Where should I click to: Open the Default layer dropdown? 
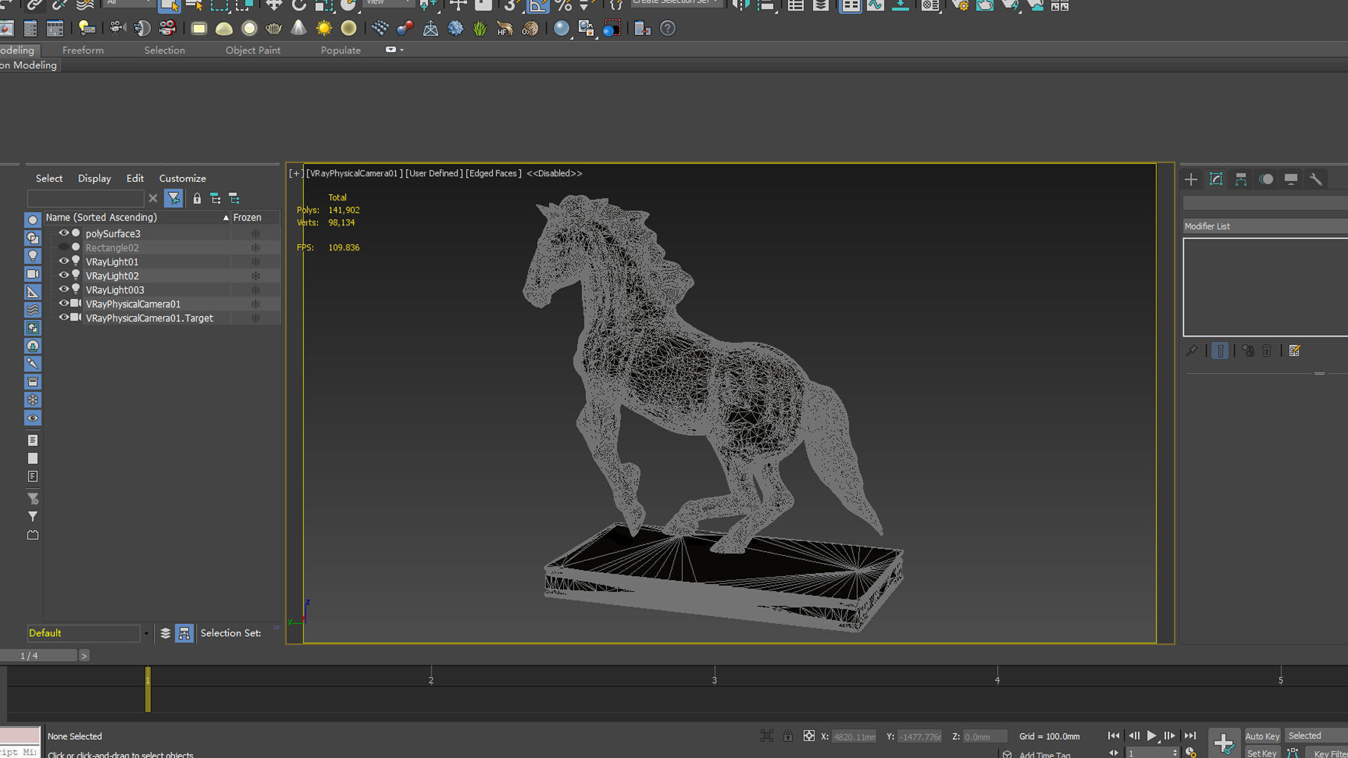146,633
